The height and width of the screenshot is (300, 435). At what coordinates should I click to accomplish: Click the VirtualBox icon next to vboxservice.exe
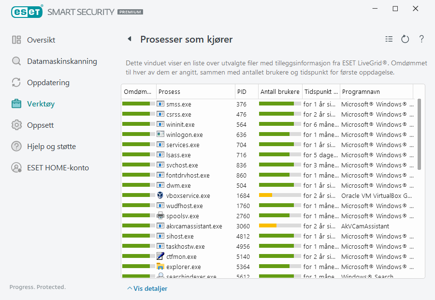click(160, 195)
